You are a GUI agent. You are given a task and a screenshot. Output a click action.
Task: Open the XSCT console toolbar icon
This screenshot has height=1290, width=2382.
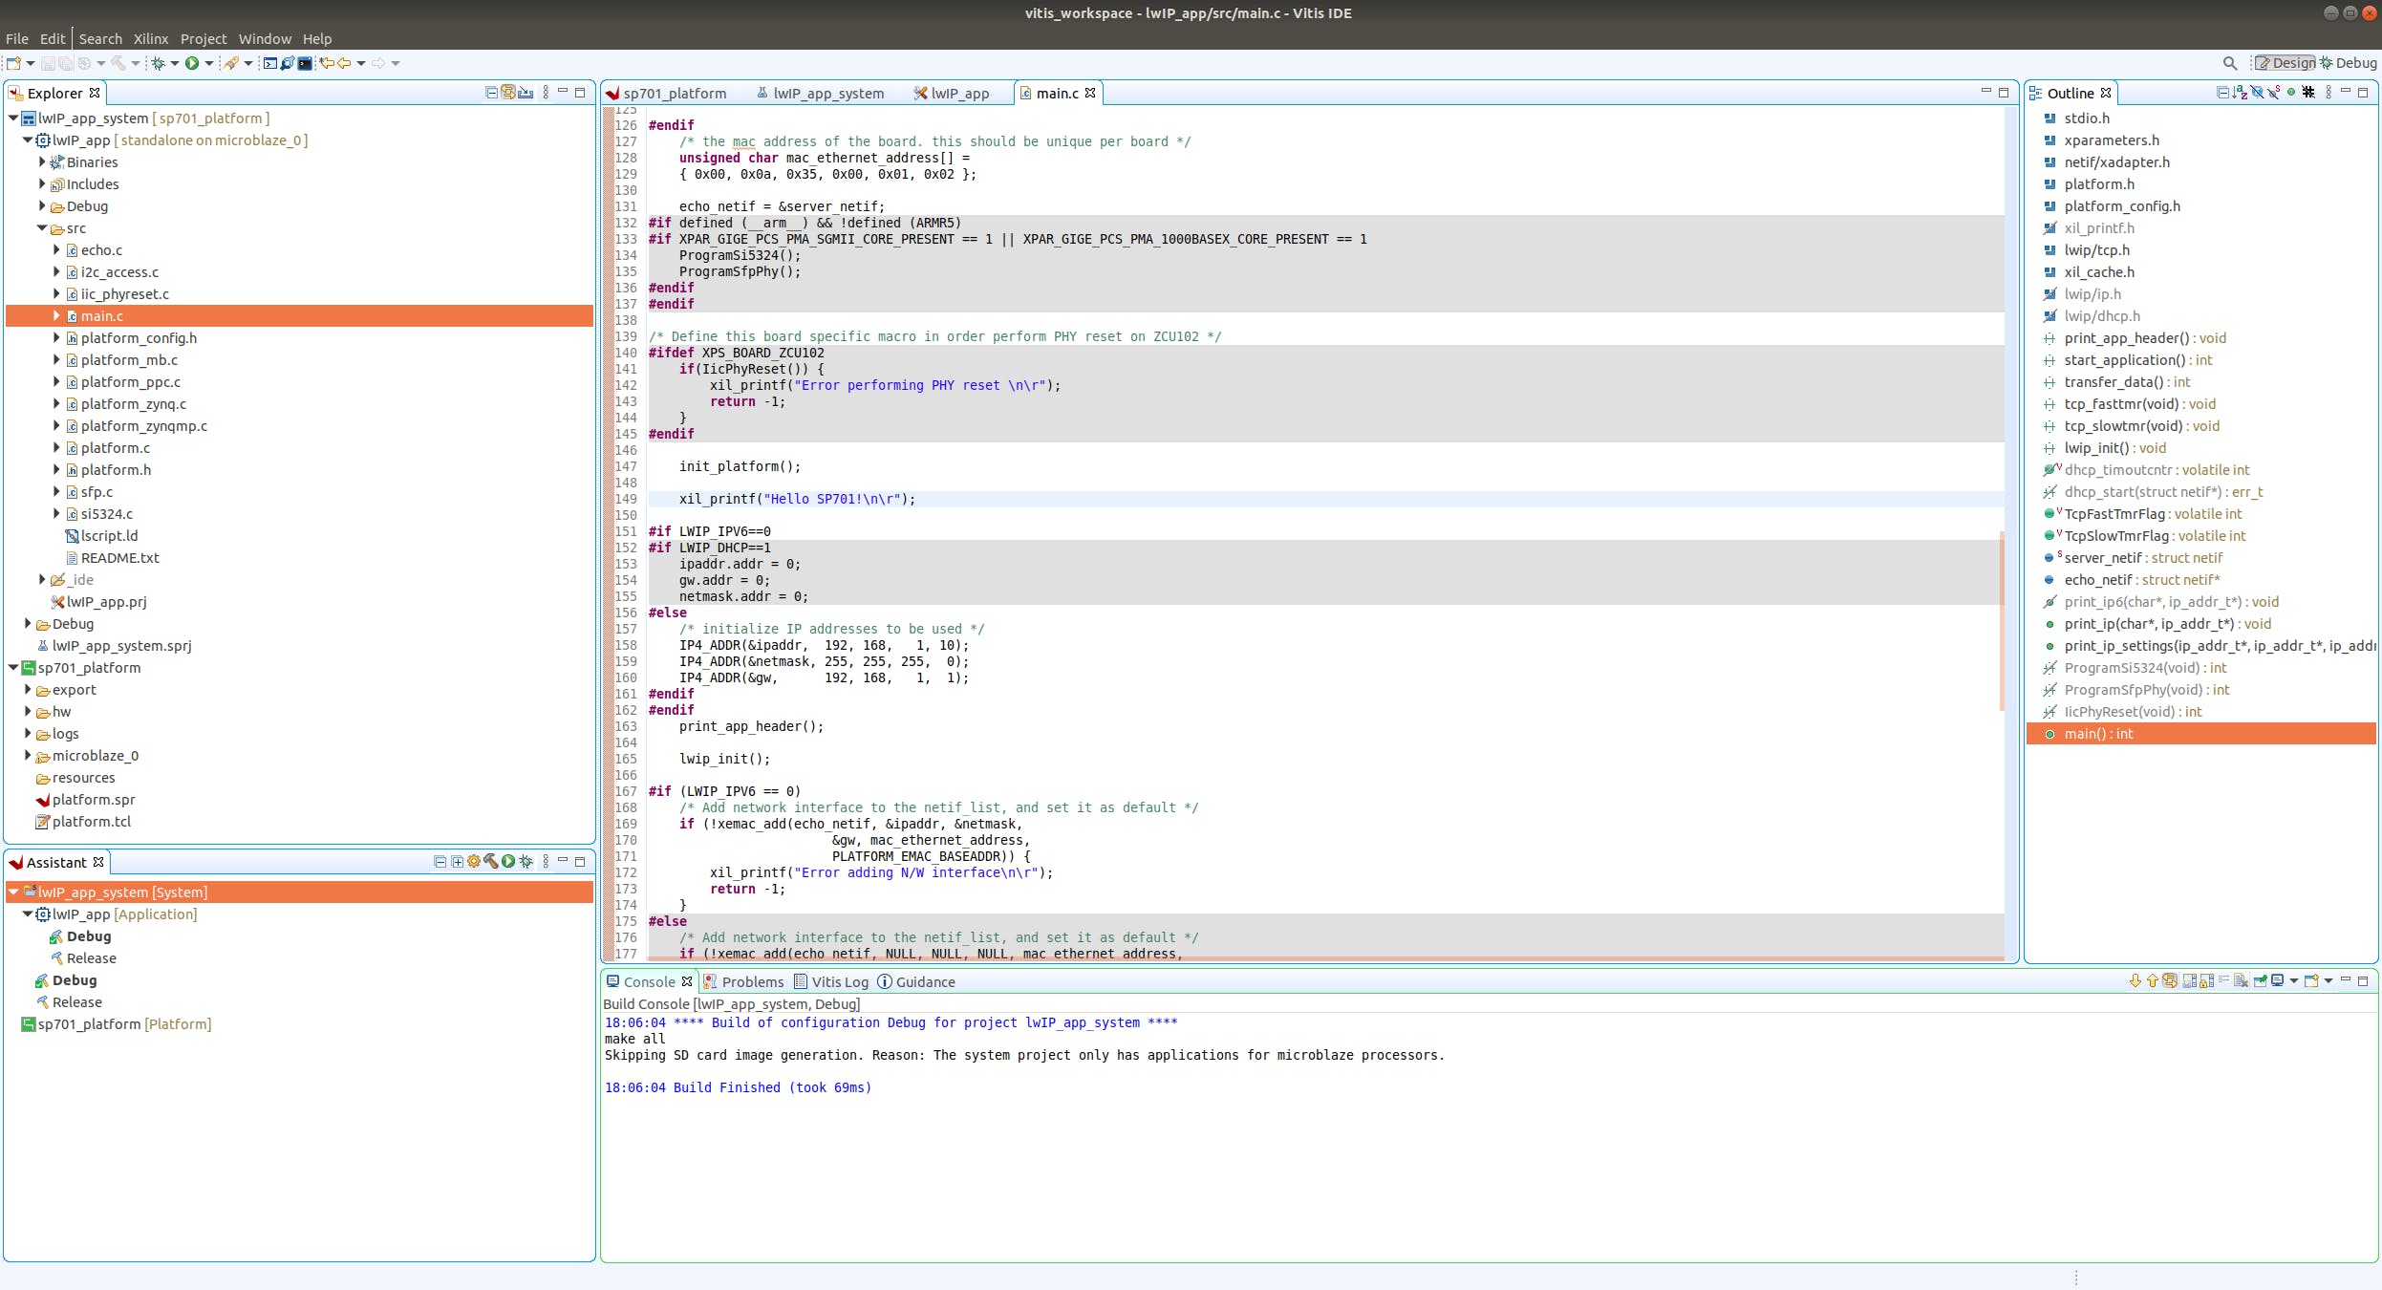270,64
